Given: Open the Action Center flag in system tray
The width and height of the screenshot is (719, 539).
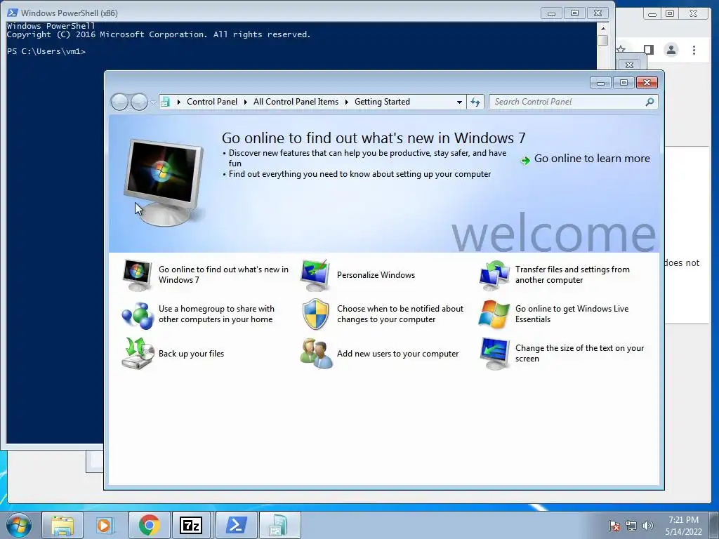Looking at the screenshot, I should click(x=614, y=526).
